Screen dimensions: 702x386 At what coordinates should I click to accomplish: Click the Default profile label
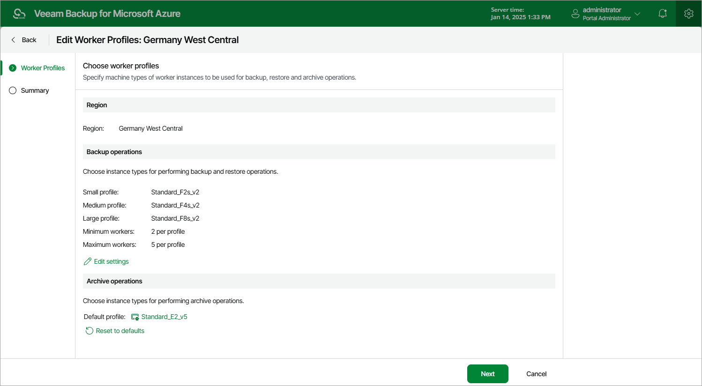point(105,317)
